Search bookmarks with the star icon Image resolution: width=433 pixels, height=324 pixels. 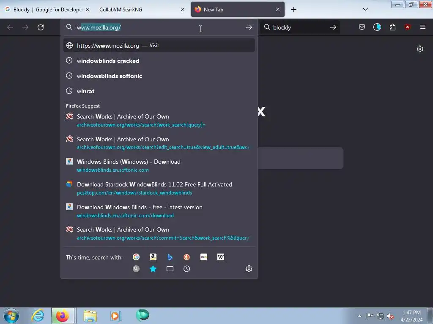(153, 269)
